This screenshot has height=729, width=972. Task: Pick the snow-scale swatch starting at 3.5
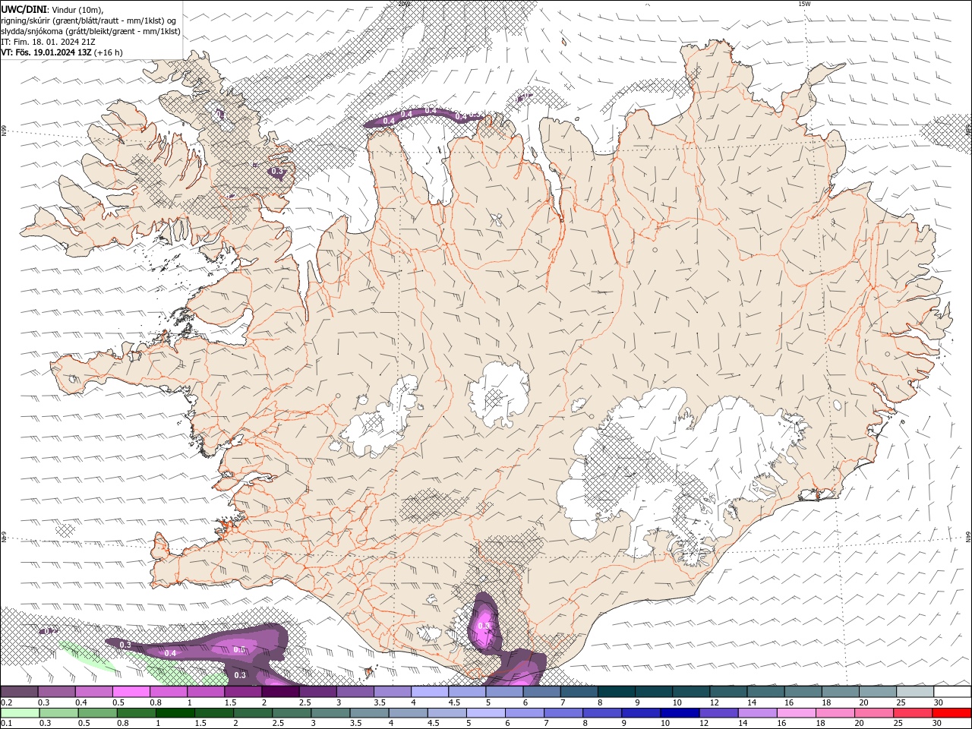click(392, 692)
